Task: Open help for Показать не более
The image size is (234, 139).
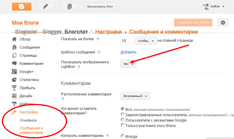Action: [98, 39]
